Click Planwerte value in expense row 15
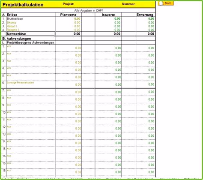Viewport: 203px width, 180px height. [x=78, y=150]
